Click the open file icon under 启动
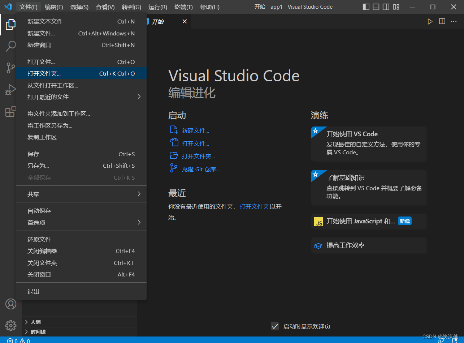Screen dimensions: 464x343 [x=174, y=143]
